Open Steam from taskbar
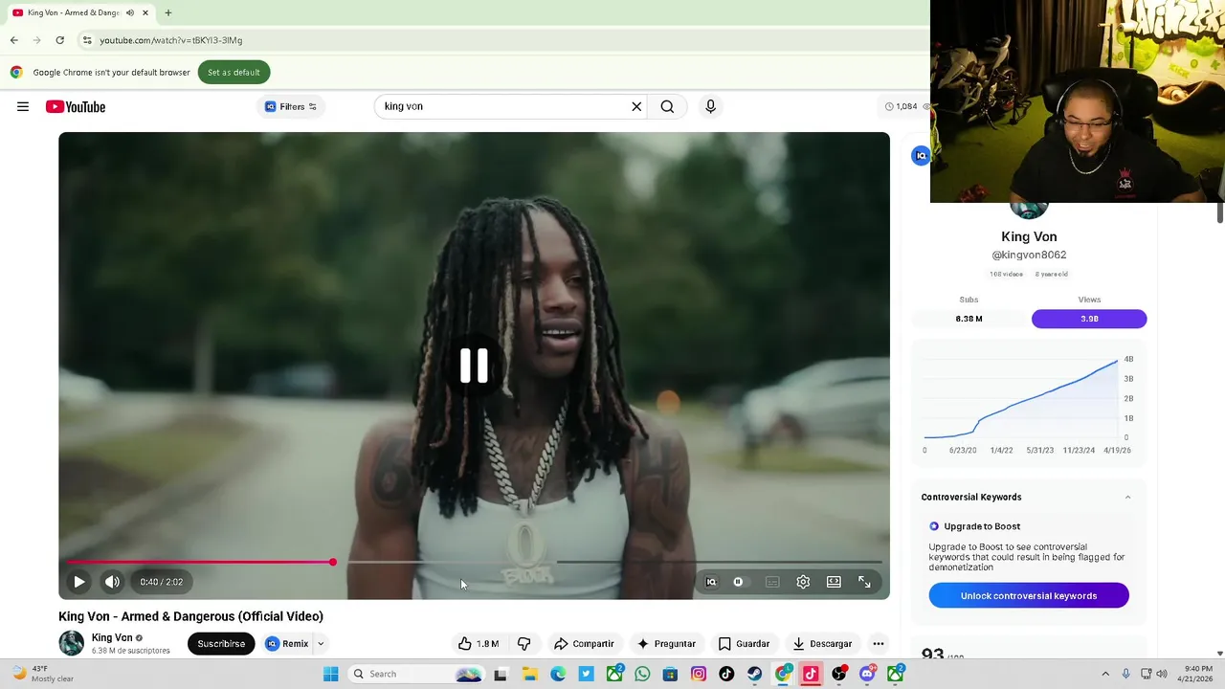 click(x=755, y=674)
